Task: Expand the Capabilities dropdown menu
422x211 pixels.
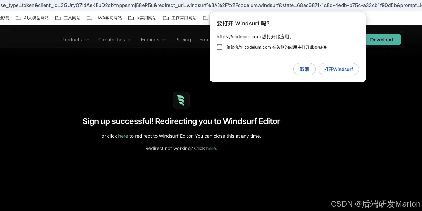Action: point(115,40)
